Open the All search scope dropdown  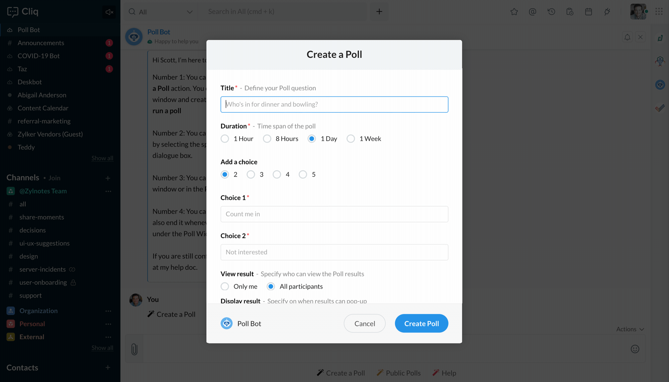tap(161, 12)
